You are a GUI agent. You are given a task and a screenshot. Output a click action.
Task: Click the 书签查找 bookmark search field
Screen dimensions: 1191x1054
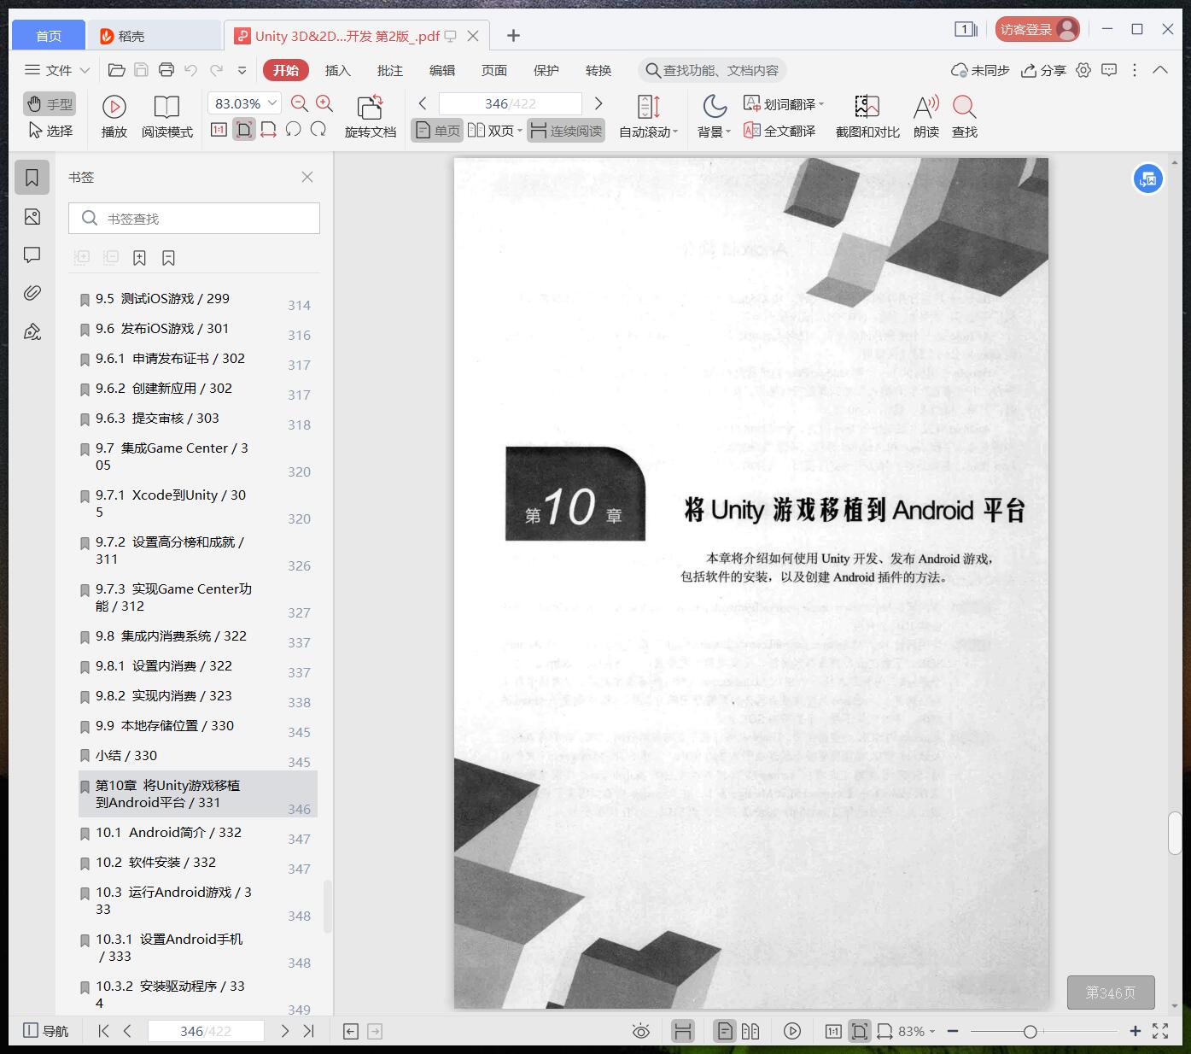pos(194,219)
